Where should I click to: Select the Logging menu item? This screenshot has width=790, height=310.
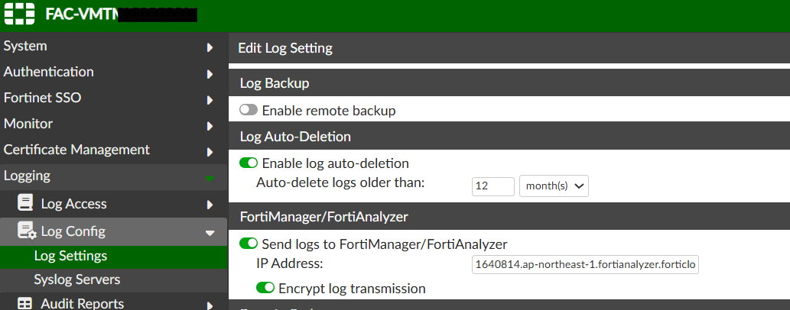tap(113, 176)
